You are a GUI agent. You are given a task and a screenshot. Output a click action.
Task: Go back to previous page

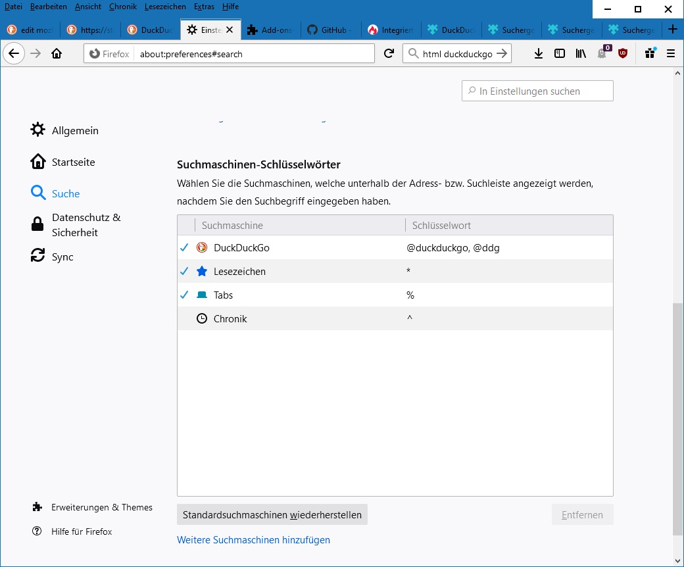[x=14, y=54]
